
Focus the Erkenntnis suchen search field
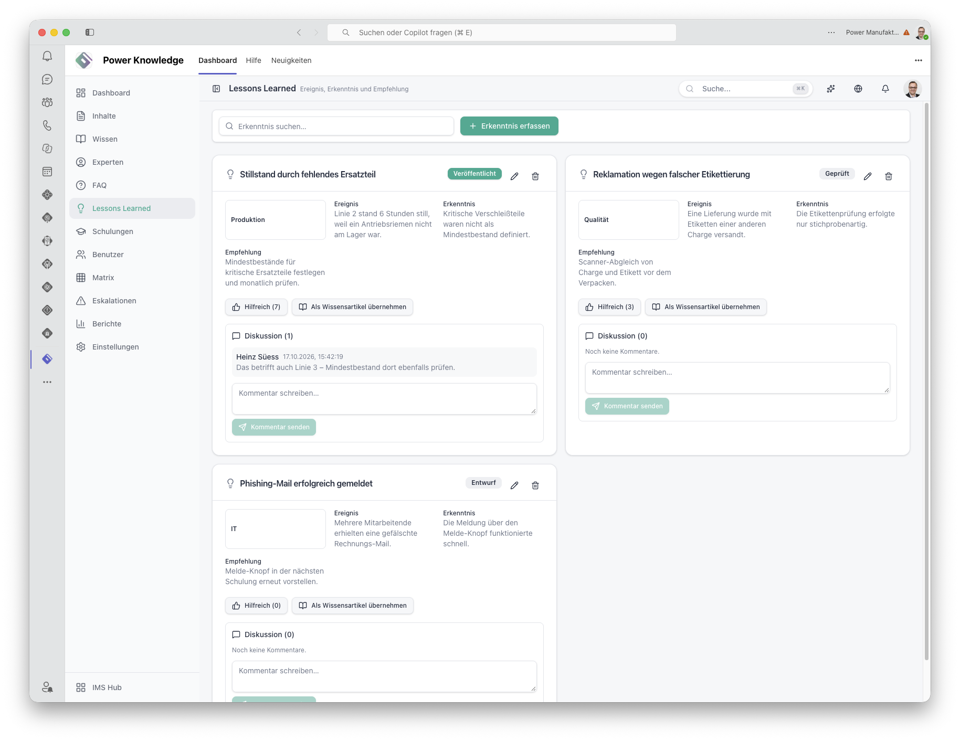[x=336, y=126]
